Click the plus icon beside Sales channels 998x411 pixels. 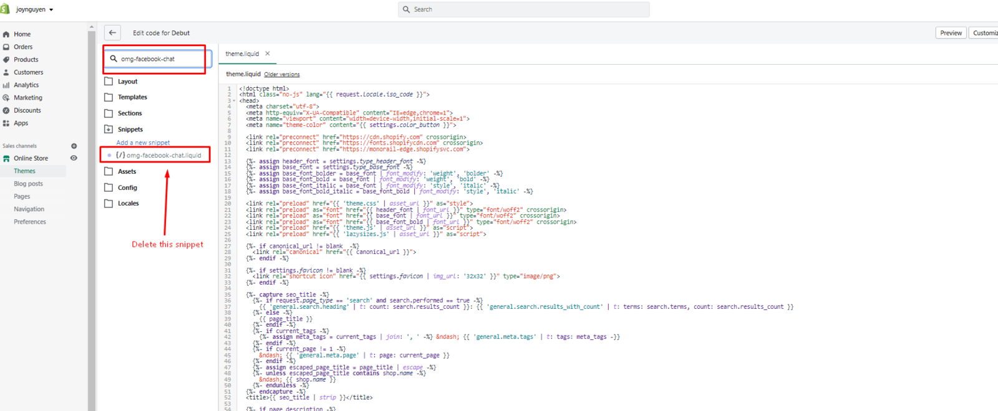pos(74,146)
